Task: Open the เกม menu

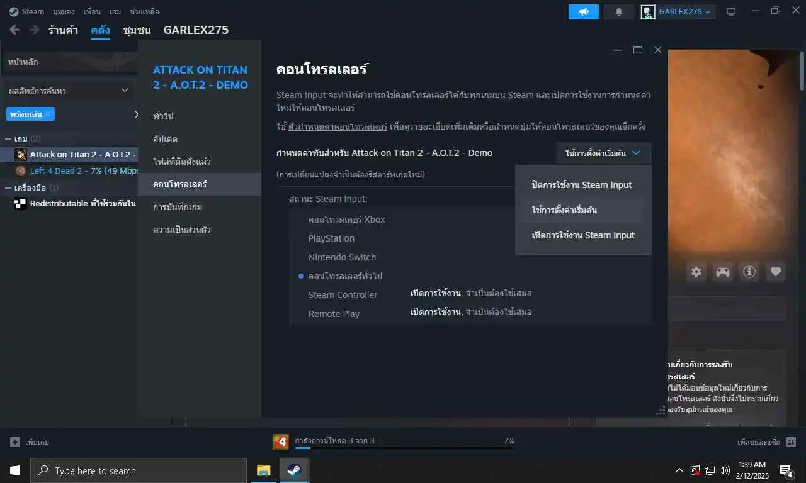Action: point(115,11)
